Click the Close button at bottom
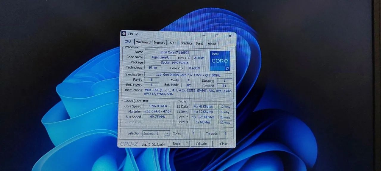Viewport: 381px width, 171px height. 224,144
